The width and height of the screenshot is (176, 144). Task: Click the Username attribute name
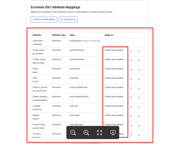pos(38,41)
